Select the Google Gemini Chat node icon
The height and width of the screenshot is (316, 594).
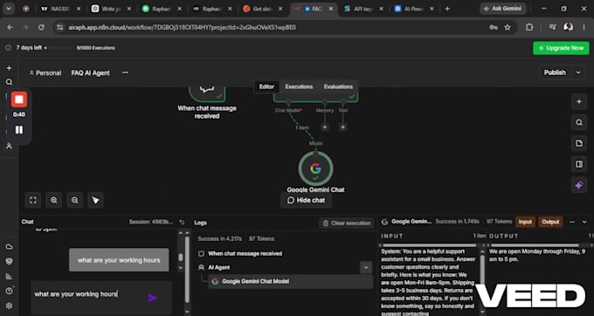(315, 168)
